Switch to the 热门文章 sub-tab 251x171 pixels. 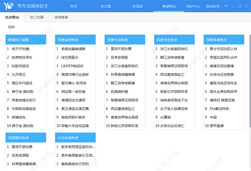[37, 17]
